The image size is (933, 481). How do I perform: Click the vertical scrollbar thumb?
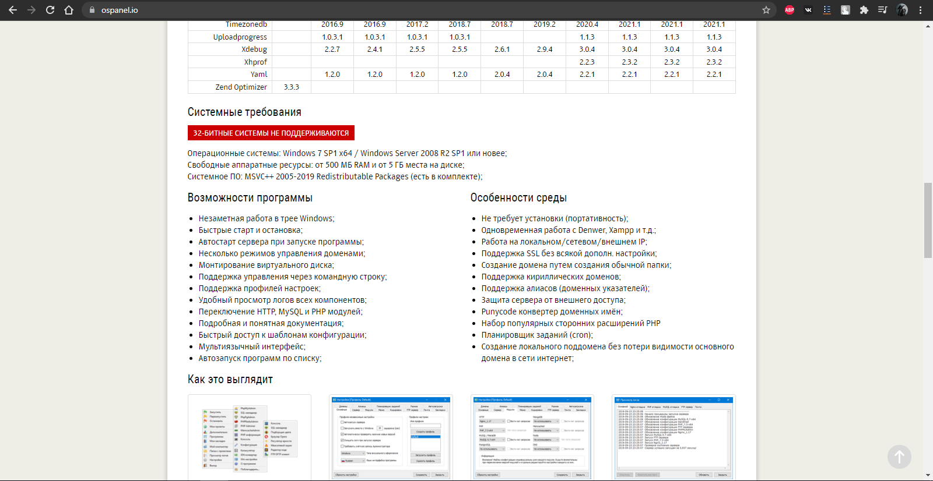click(x=928, y=220)
